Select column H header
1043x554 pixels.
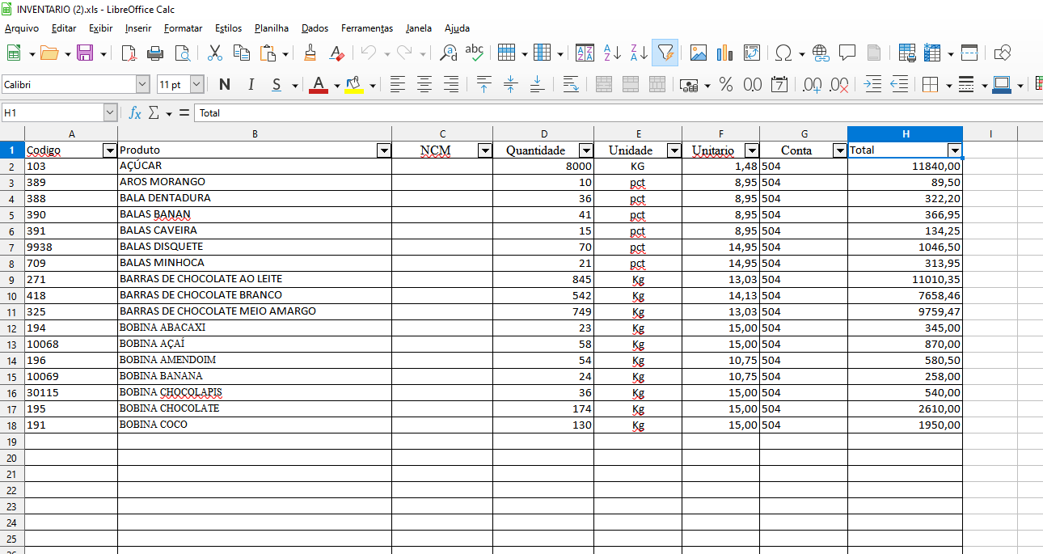[x=905, y=133]
